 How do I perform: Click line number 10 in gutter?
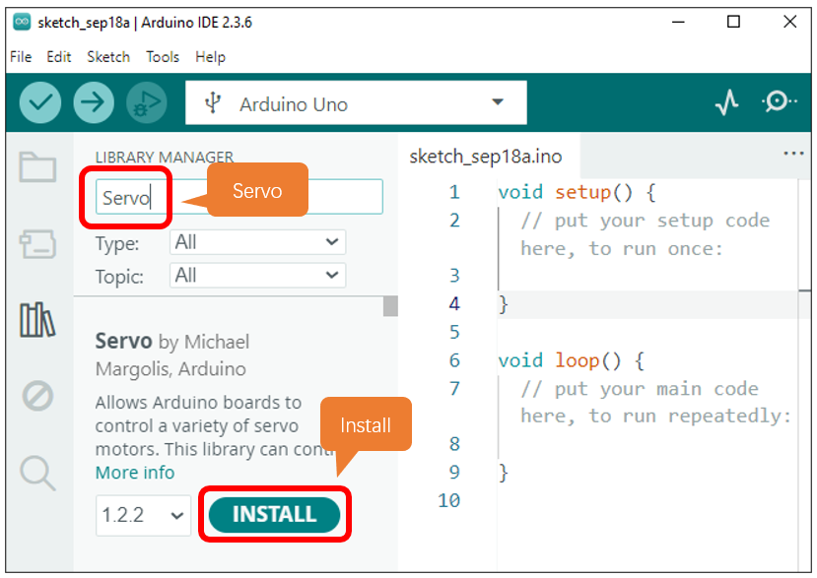(x=448, y=500)
